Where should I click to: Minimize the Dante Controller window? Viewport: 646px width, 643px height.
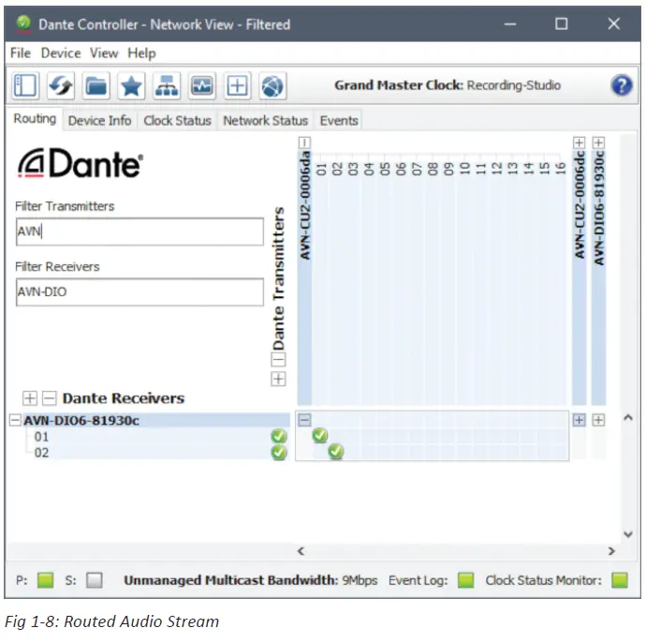(x=510, y=23)
